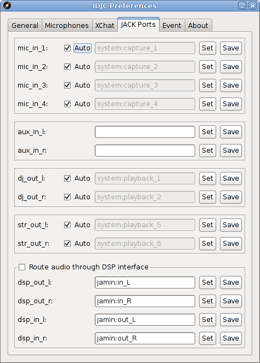Screen dimensions: 260x363
Task: Go to the Event tab
Action: click(x=172, y=26)
